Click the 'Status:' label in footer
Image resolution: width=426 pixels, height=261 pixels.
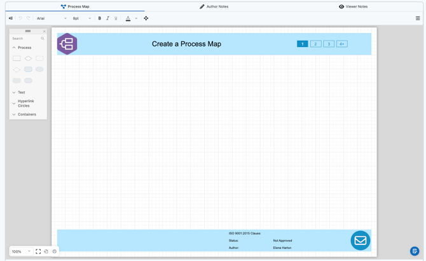(233, 241)
